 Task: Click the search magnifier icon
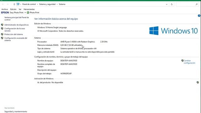pos(197,4)
